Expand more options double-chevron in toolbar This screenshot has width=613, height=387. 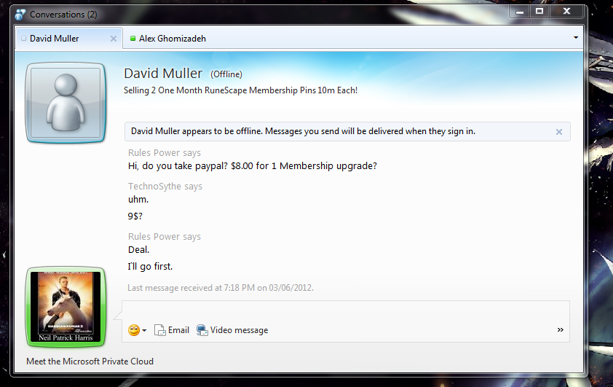(561, 330)
